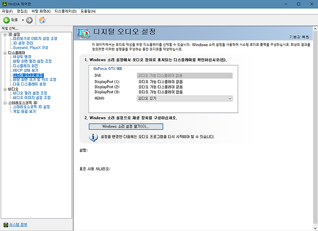Click 기본값 복원 link
This screenshot has height=231, width=318.
[299, 37]
